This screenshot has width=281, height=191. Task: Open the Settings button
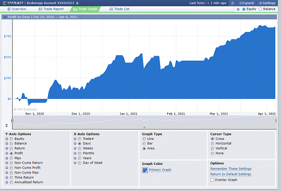(x=267, y=3)
